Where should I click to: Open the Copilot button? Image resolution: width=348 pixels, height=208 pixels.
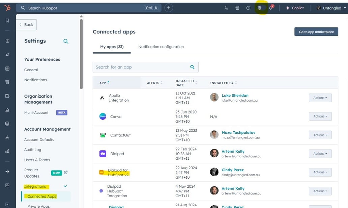coord(295,8)
